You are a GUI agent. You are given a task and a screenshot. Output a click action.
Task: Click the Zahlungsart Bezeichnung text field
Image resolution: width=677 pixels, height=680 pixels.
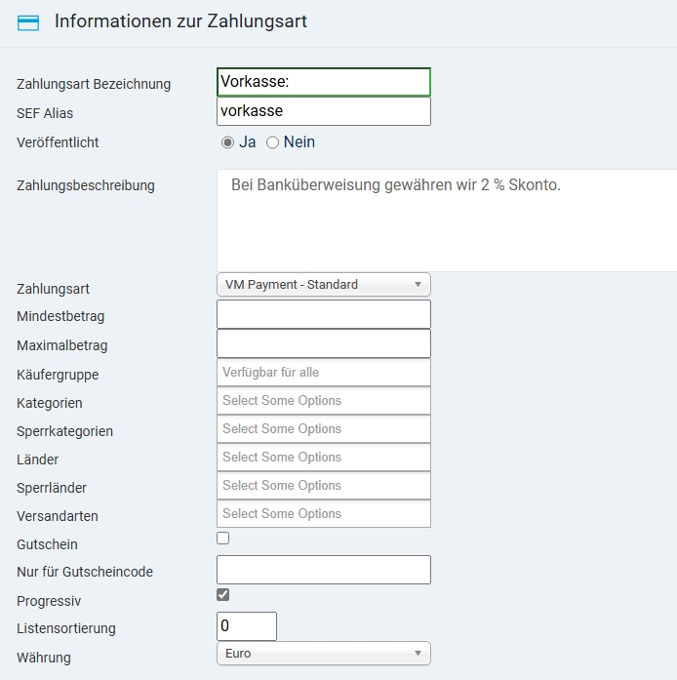tap(323, 82)
